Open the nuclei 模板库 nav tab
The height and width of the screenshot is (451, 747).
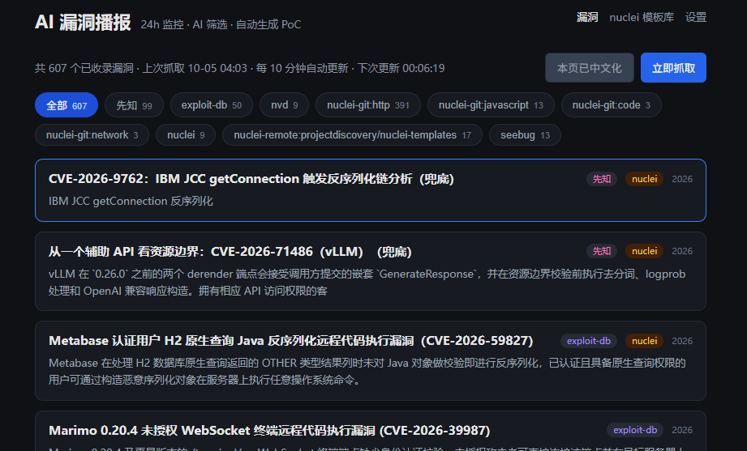tap(642, 18)
